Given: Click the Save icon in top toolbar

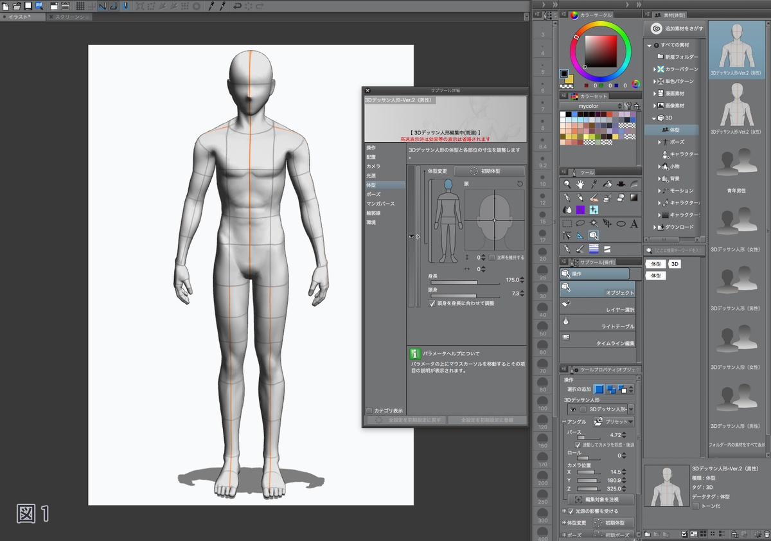Looking at the screenshot, I should pos(28,6).
